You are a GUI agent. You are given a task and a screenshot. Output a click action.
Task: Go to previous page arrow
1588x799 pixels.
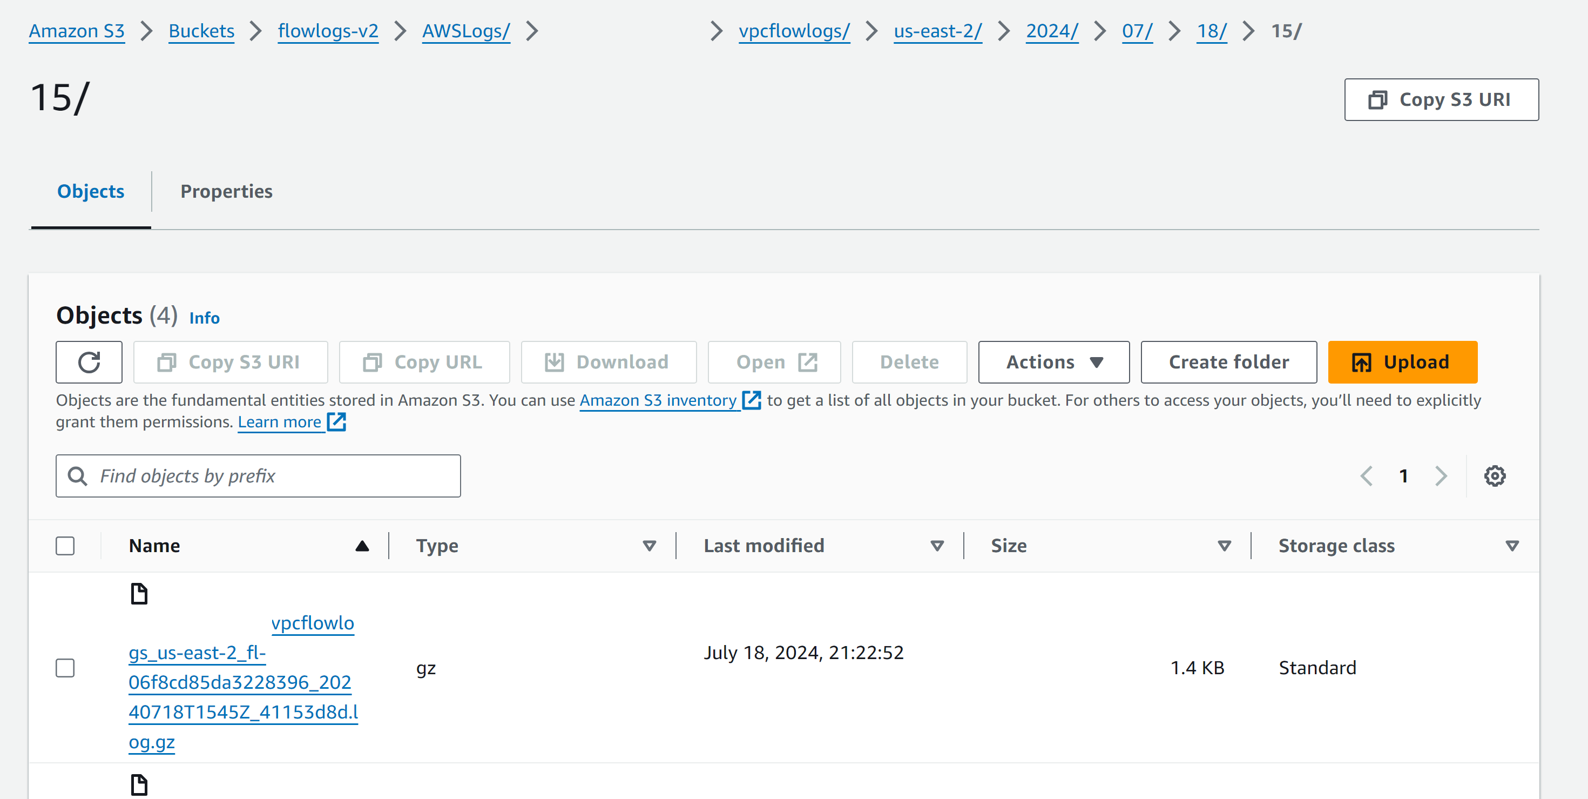(1366, 476)
